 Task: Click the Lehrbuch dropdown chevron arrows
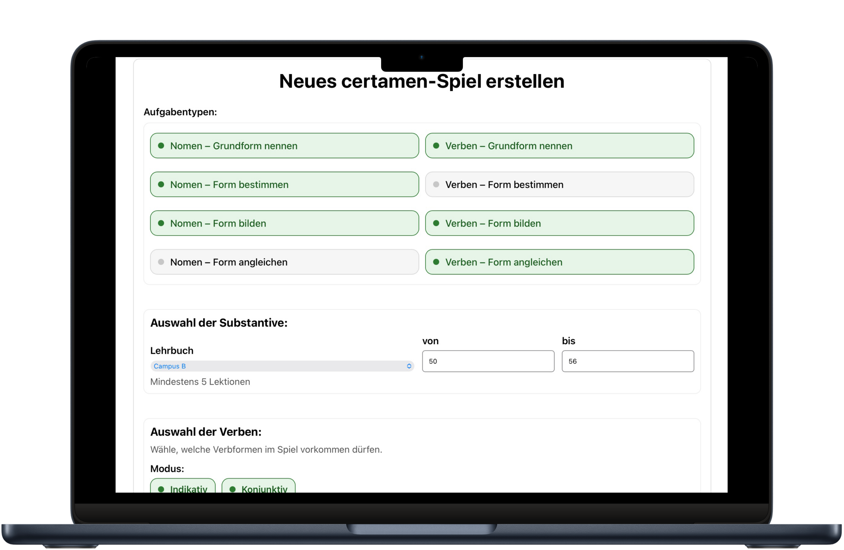[x=408, y=366]
